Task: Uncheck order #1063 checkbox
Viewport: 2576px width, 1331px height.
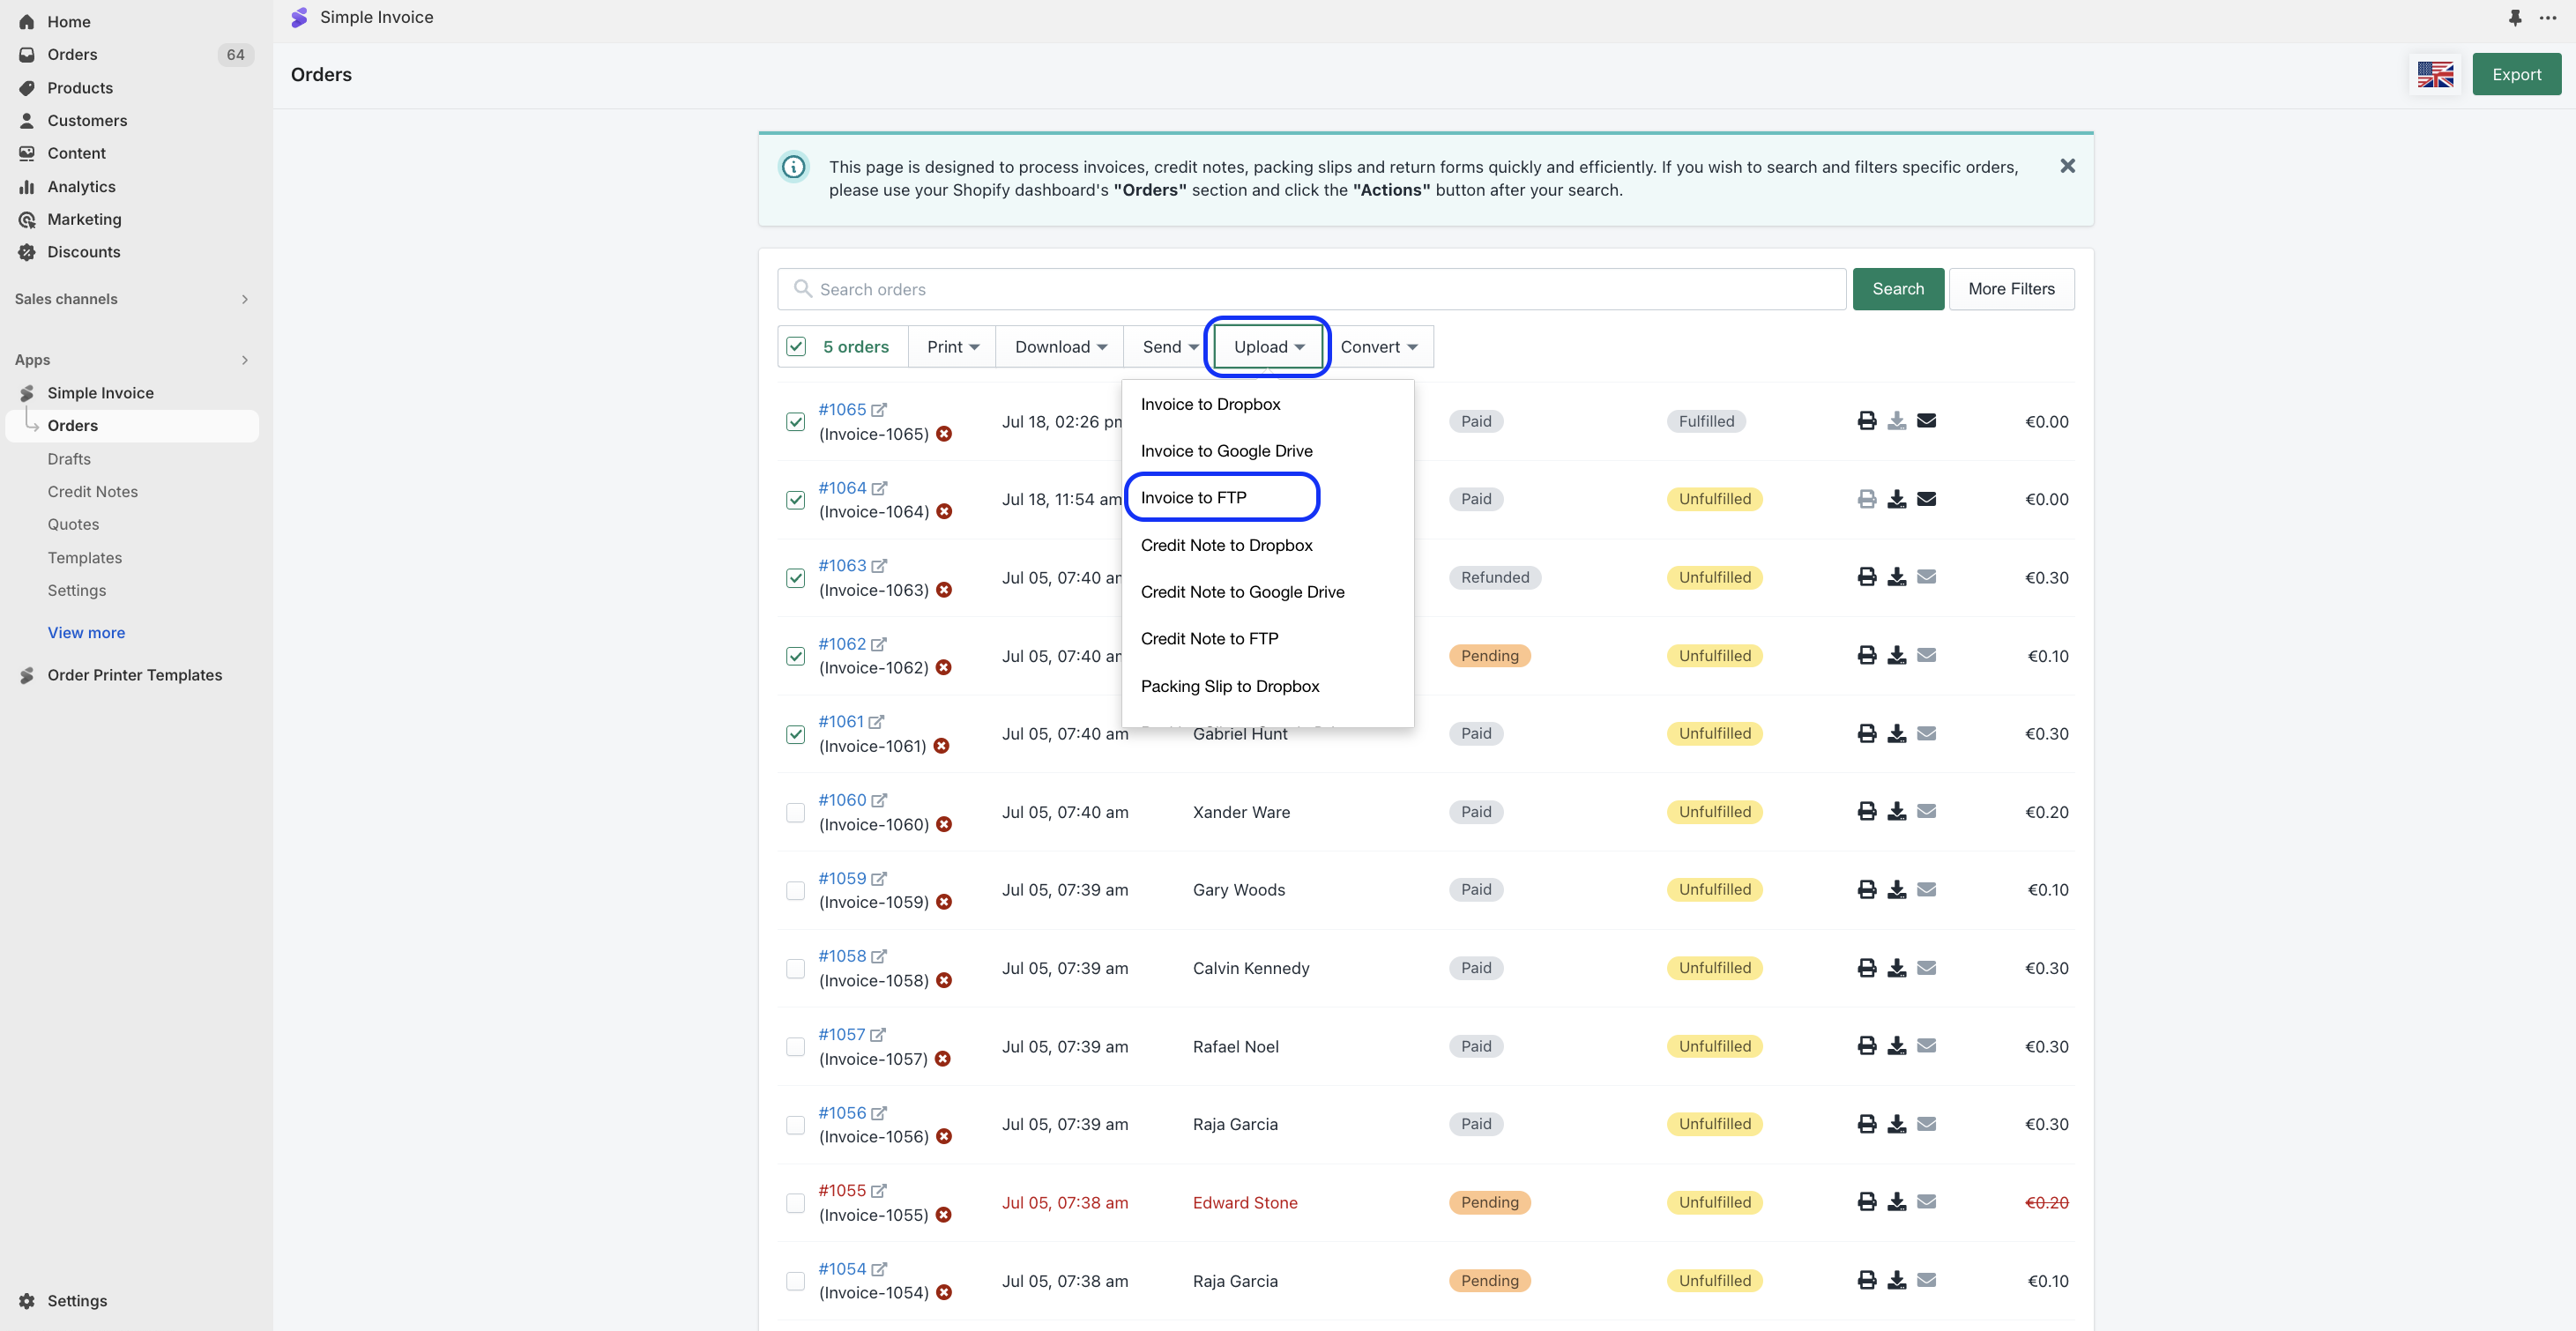Action: 795,578
